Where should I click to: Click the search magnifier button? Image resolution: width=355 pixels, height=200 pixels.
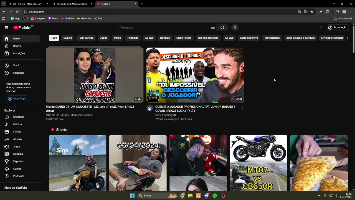point(222,27)
